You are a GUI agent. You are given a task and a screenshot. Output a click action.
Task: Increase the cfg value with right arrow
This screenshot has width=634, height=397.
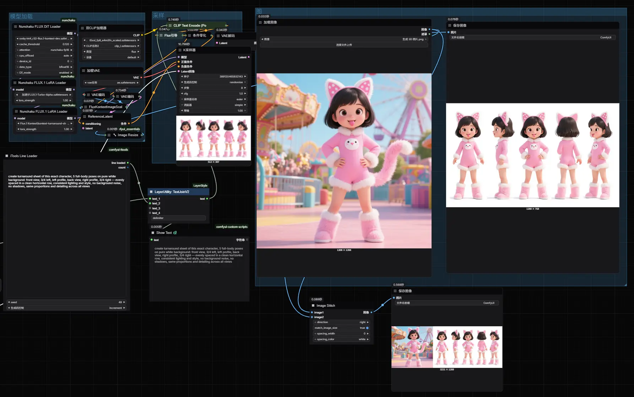pyautogui.click(x=245, y=94)
